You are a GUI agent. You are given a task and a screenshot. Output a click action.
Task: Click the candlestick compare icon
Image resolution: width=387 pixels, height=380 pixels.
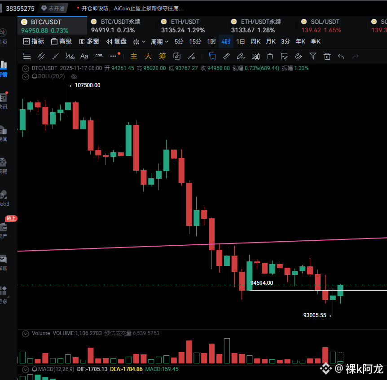tap(255, 57)
